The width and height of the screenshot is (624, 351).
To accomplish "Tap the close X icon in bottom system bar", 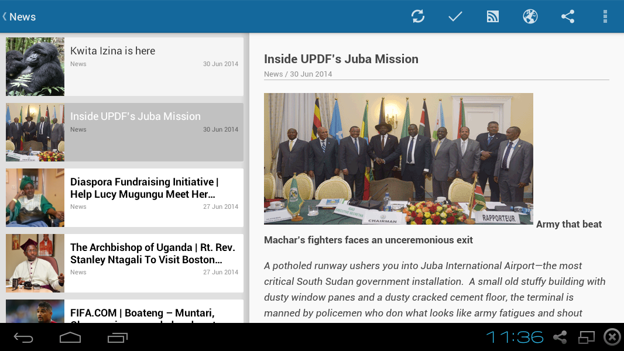I will coord(612,337).
